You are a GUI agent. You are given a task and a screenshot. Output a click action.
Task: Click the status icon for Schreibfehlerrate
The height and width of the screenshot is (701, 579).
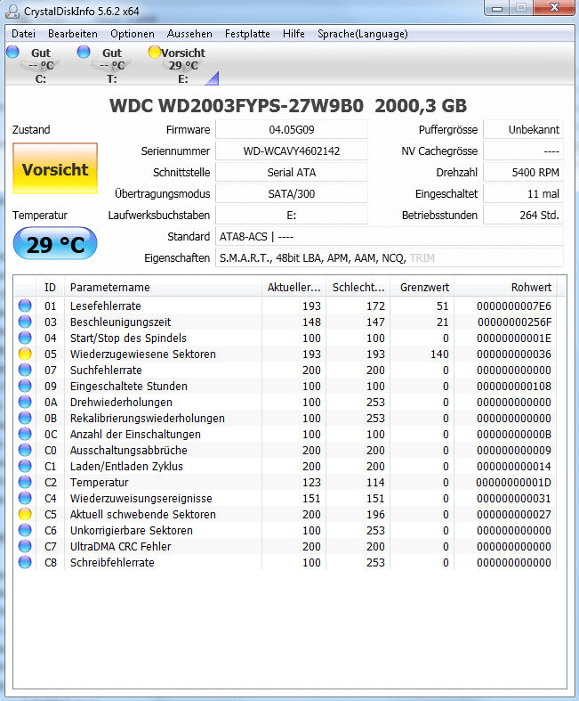click(x=25, y=562)
